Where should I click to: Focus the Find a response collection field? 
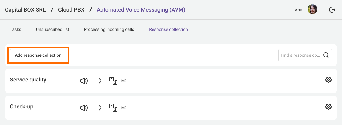point(300,55)
